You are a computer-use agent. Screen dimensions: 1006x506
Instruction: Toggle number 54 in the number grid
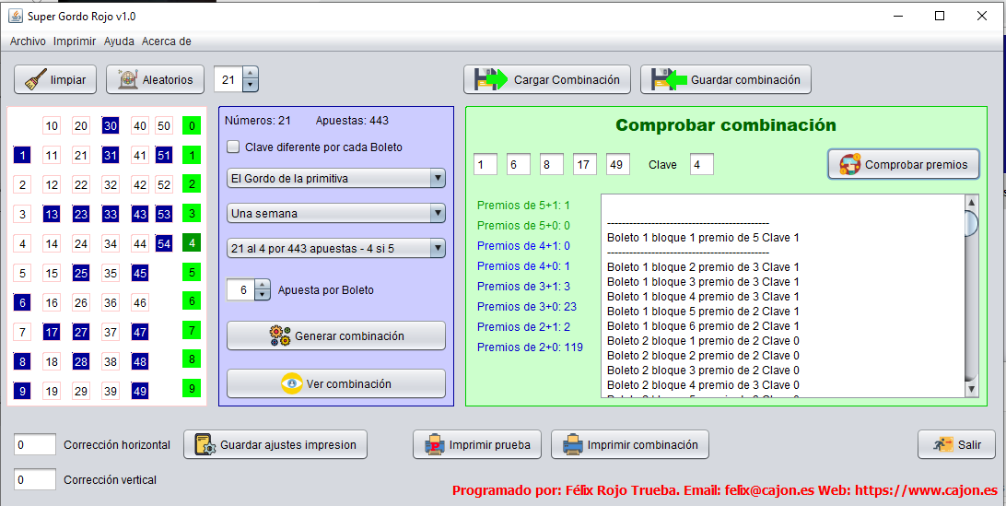click(x=164, y=244)
